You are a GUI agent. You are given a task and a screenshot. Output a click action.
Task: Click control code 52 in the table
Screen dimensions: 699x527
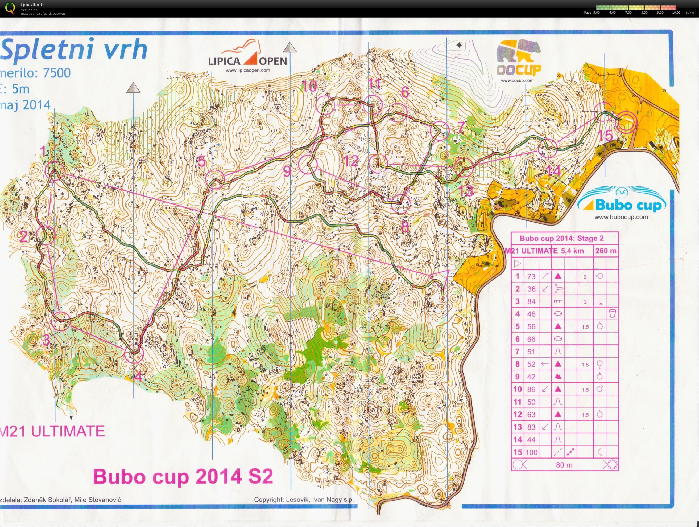531,364
